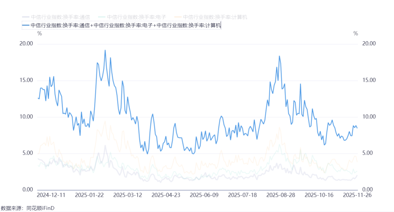Select the 5.00 label on the left axis

coord(28,153)
